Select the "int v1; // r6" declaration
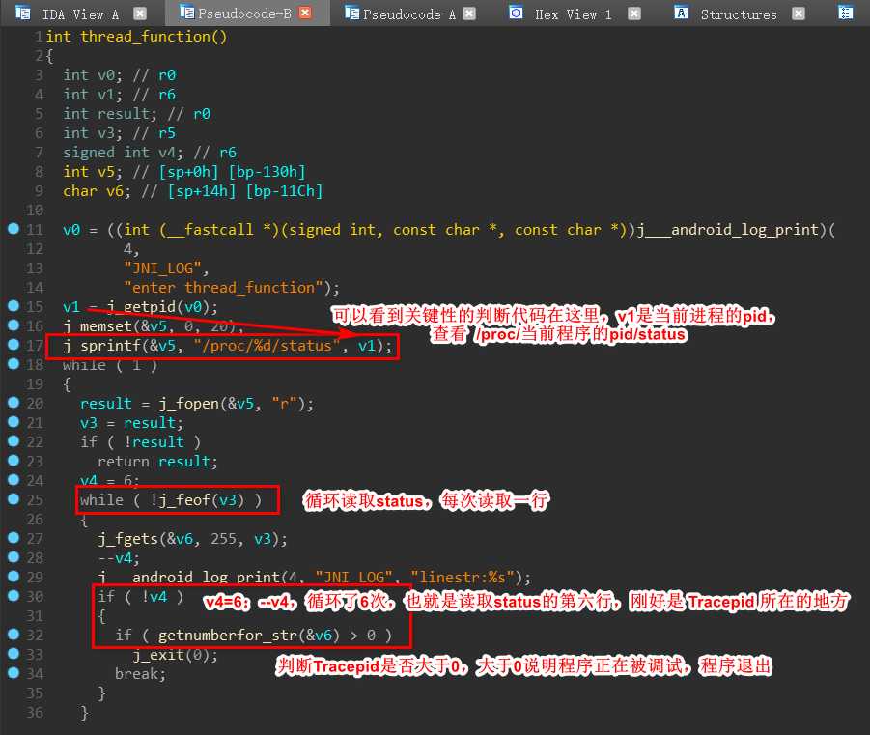Screen dimensions: 870x735 [120, 95]
